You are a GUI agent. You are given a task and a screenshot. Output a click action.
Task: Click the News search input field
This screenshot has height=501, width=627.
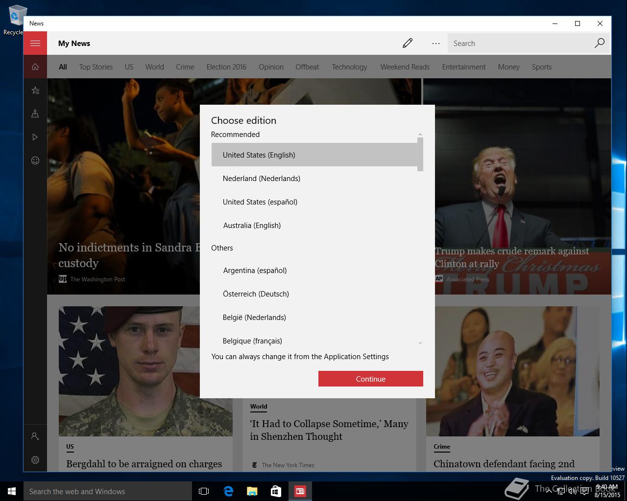coord(519,43)
